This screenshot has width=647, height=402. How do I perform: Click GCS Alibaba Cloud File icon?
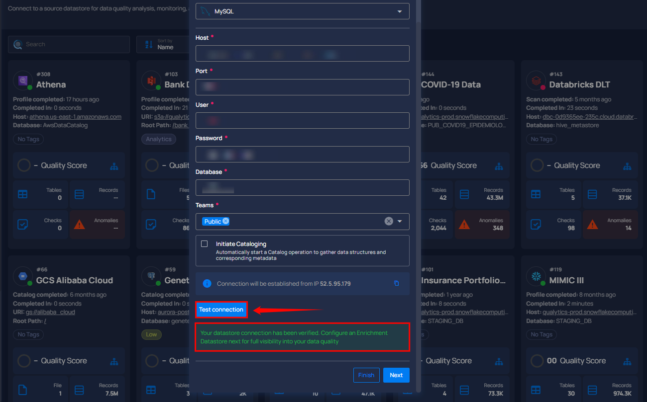pyautogui.click(x=23, y=390)
